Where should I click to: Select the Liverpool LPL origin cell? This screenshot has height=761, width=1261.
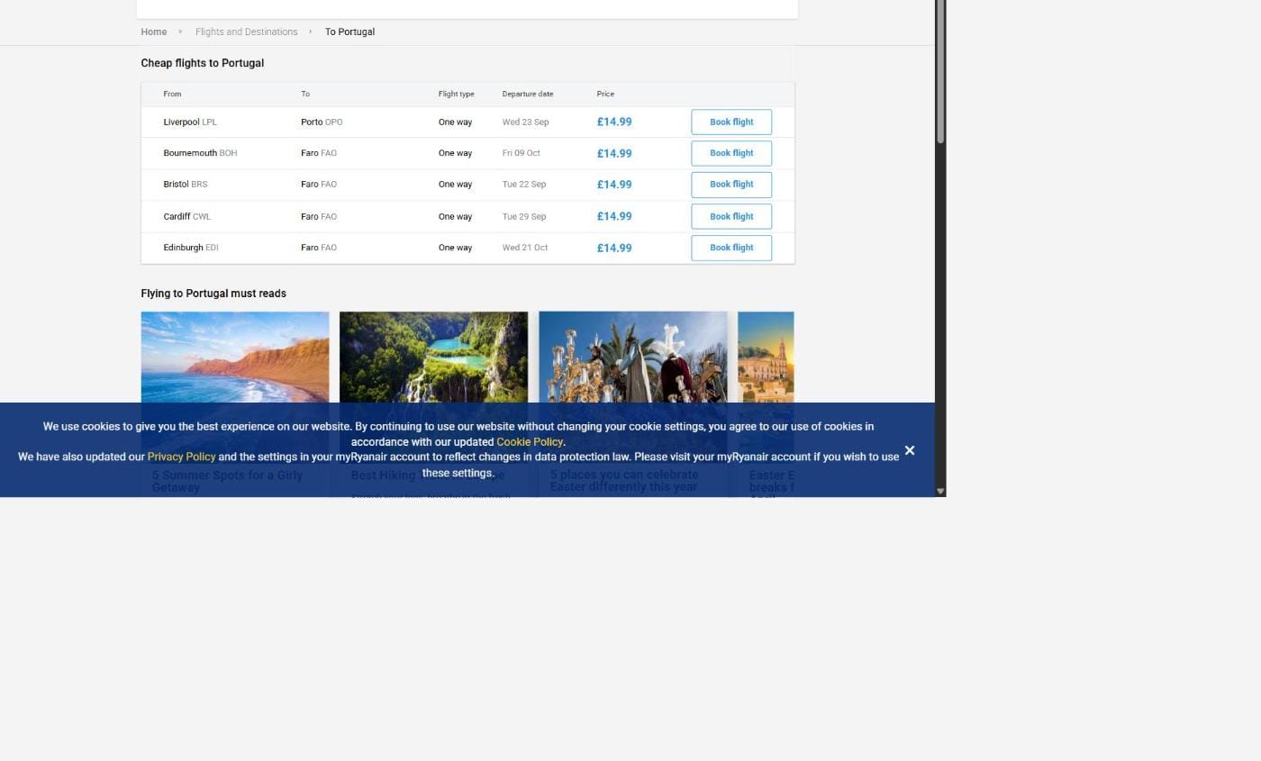pos(190,122)
